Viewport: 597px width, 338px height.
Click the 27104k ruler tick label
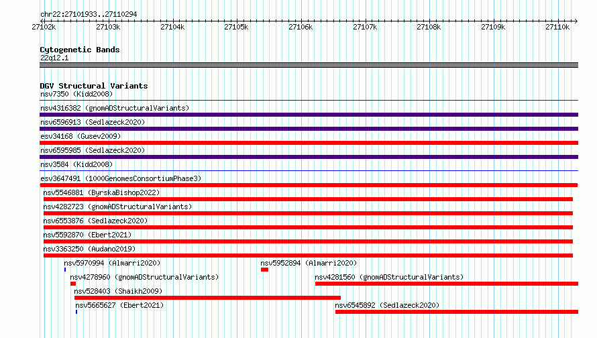[172, 27]
